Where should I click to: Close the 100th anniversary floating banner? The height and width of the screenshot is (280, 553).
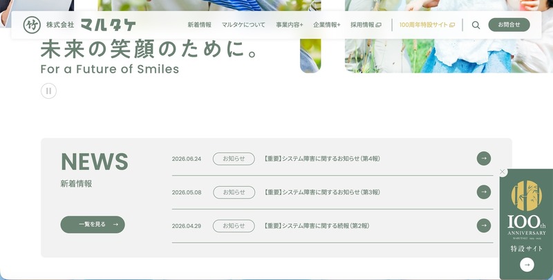[x=503, y=171]
